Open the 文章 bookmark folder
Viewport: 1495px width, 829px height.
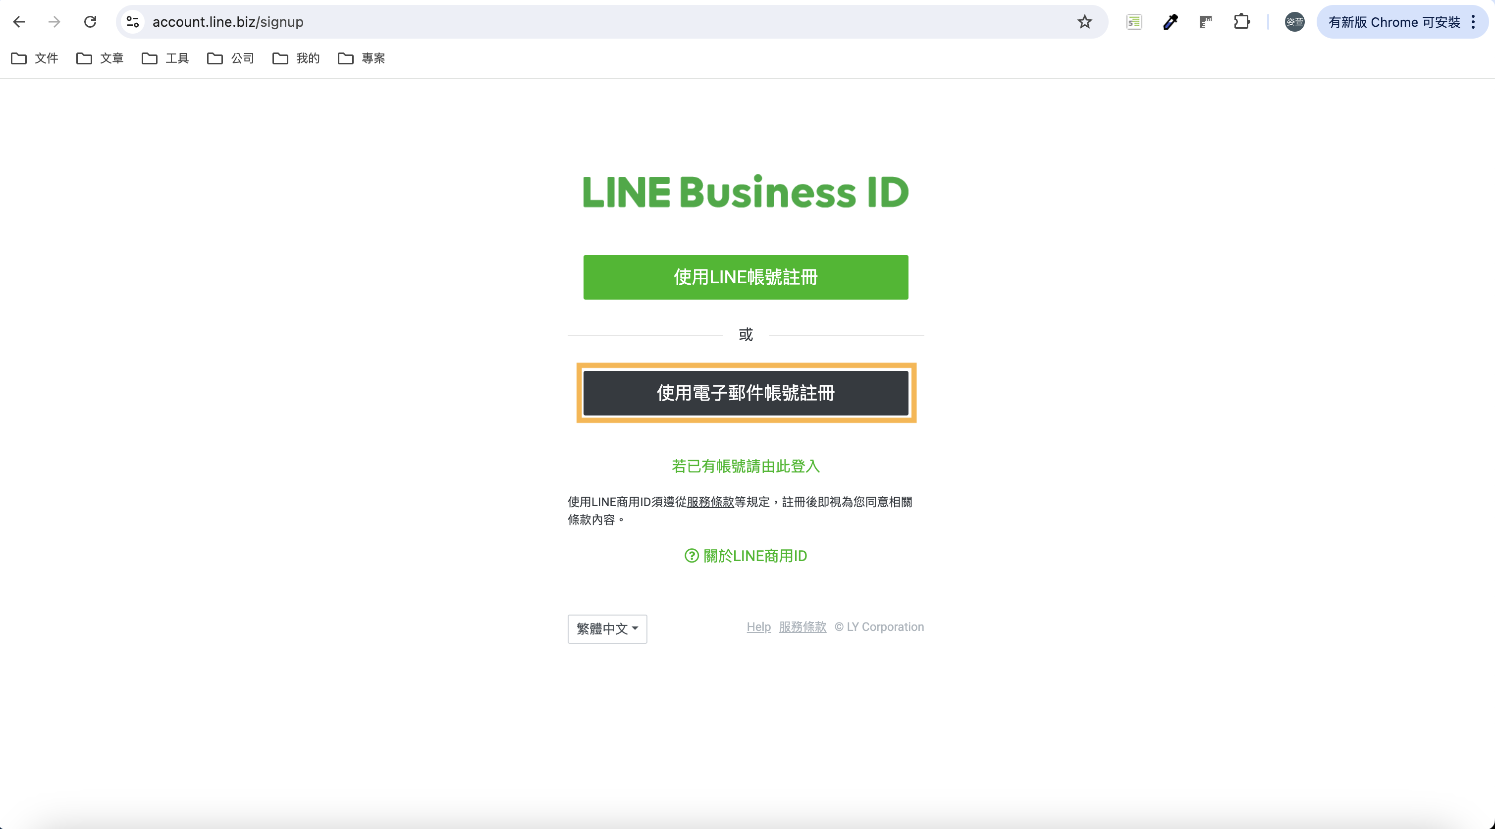click(x=100, y=58)
